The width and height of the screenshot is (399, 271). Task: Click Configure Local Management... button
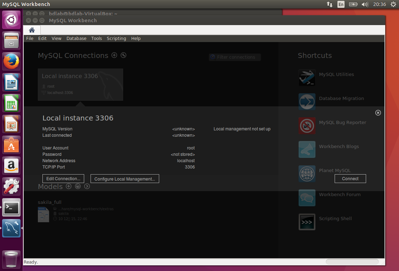(x=125, y=179)
